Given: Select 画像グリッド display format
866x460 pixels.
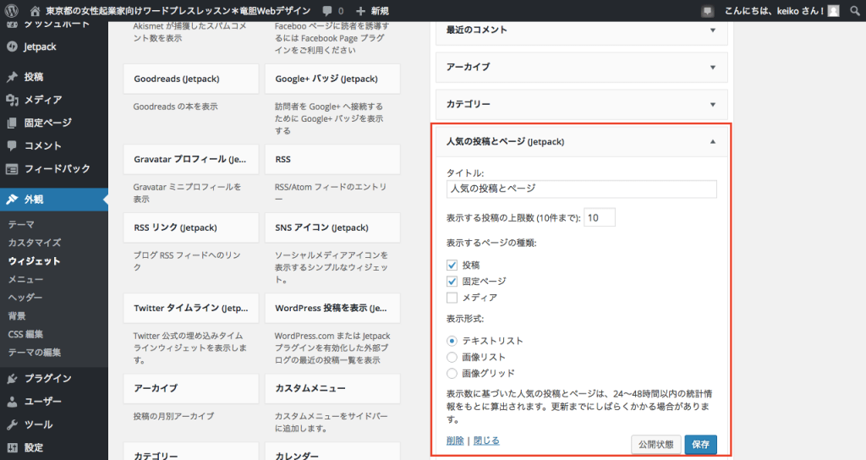Looking at the screenshot, I should (452, 373).
